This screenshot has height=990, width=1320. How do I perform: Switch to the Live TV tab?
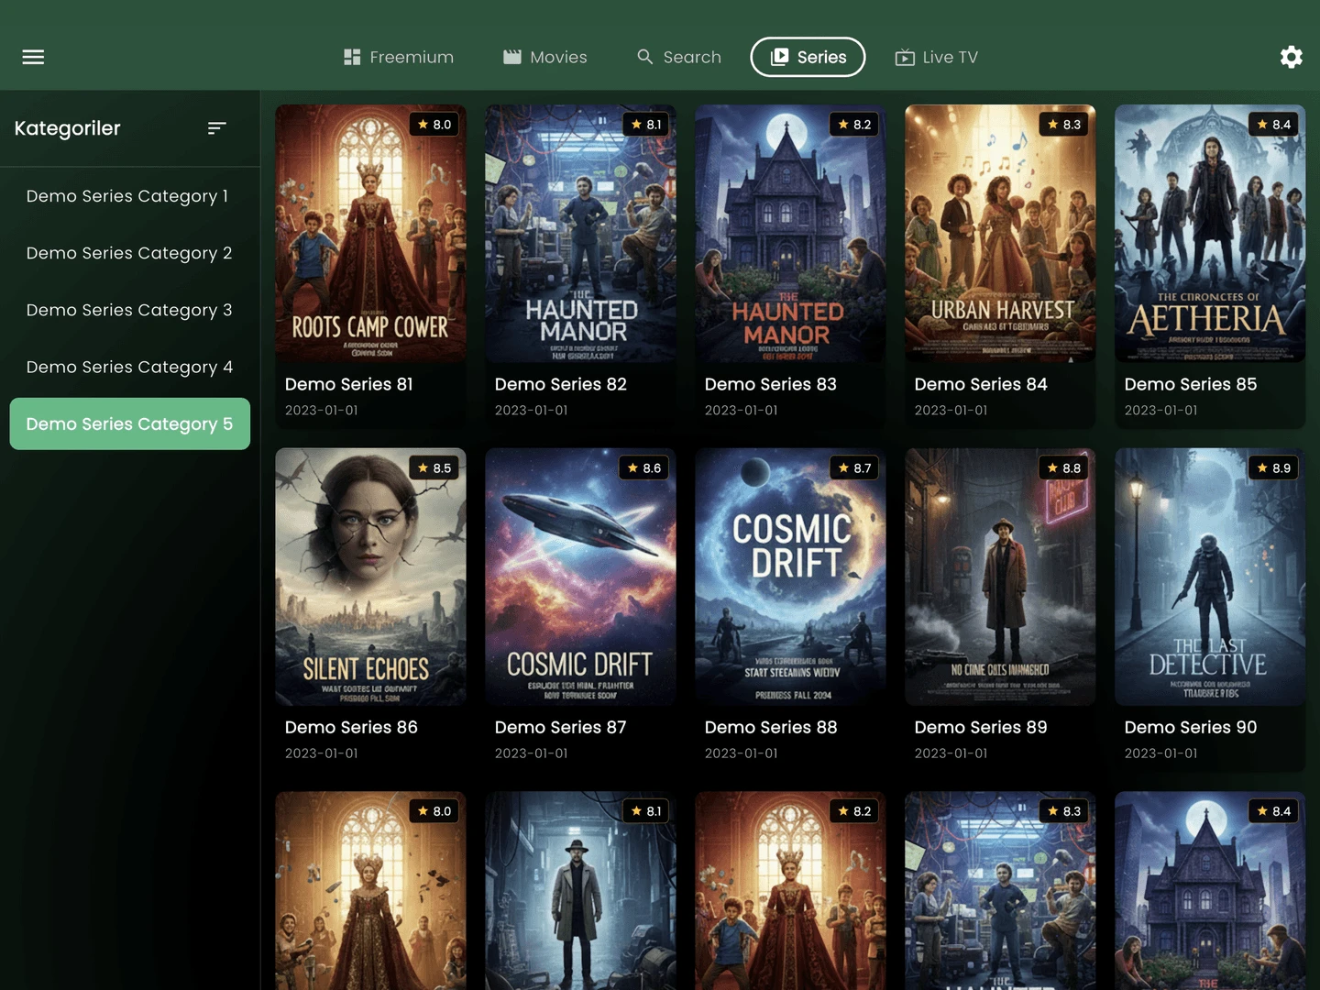pos(937,57)
